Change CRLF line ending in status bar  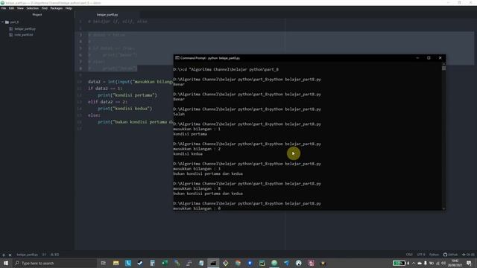coord(409,255)
